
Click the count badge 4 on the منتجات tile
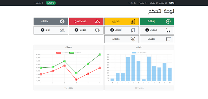(147, 30)
